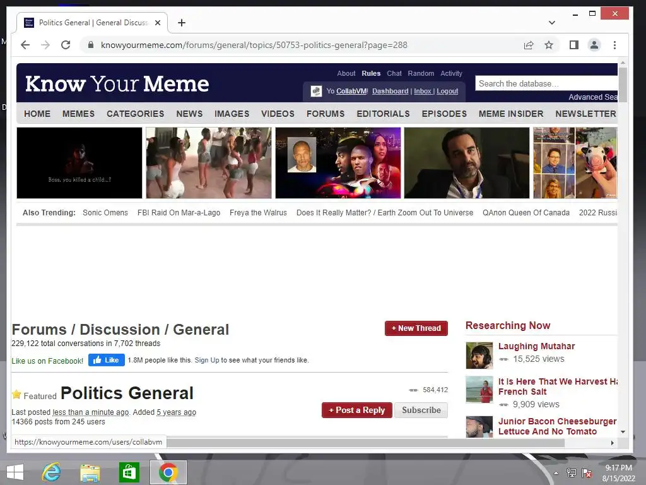Click the address bar URL
This screenshot has width=646, height=485.
[254, 45]
